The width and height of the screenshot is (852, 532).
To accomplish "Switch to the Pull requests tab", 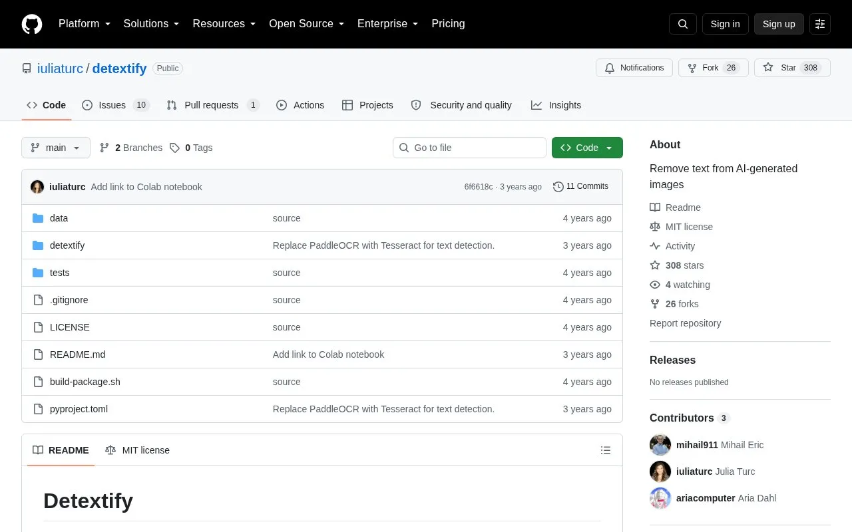I will tap(212, 105).
